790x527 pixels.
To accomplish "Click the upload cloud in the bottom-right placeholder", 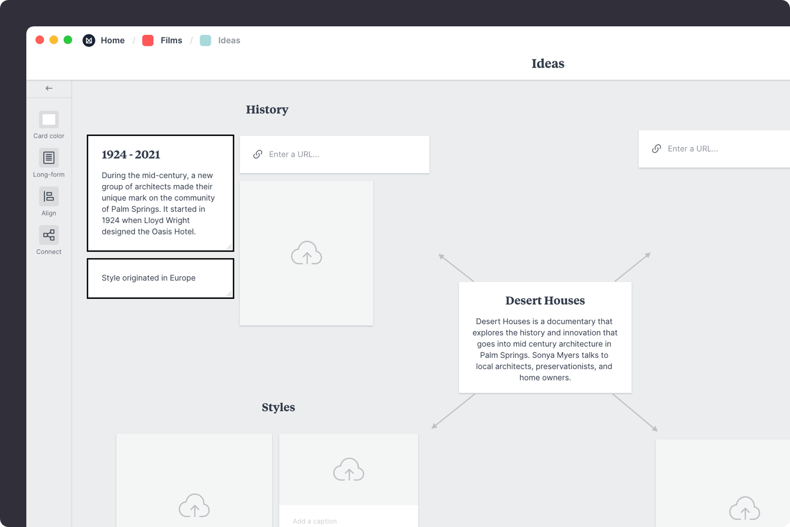I will [745, 509].
